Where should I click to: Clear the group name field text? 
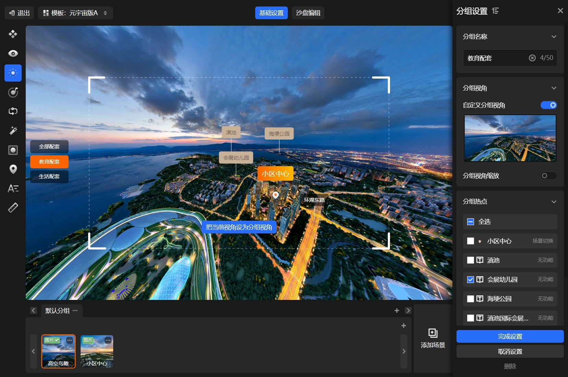(x=532, y=58)
